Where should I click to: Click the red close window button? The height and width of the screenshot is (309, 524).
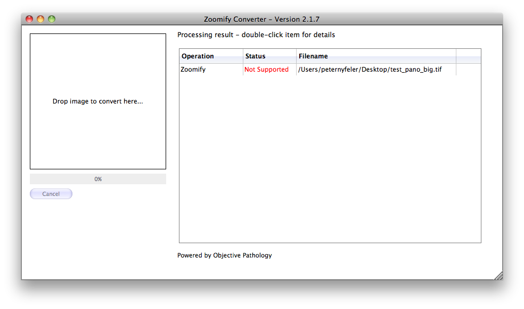(x=29, y=19)
